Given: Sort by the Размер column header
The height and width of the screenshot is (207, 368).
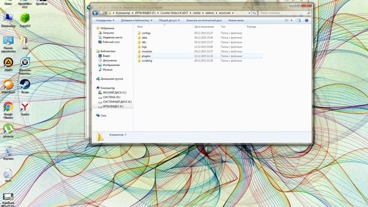Looking at the screenshot, I should pyautogui.click(x=251, y=27).
